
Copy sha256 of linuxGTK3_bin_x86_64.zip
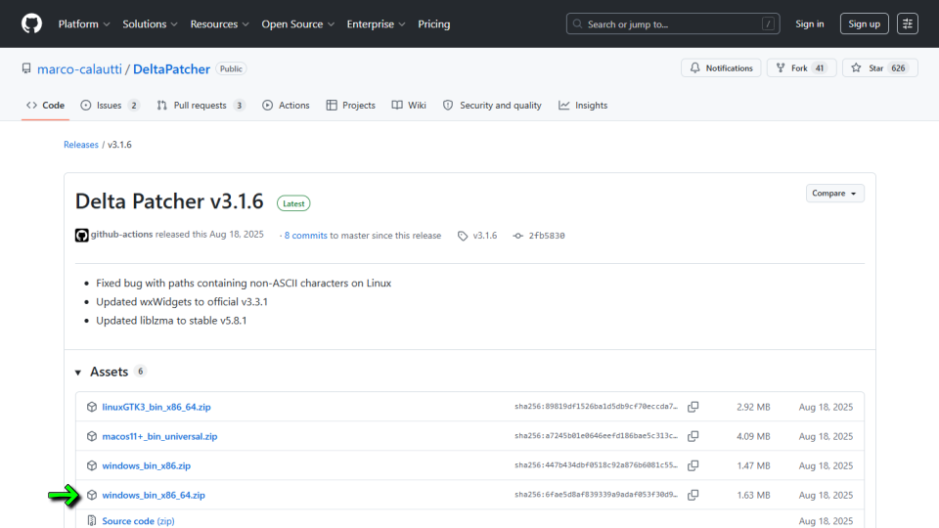(x=693, y=407)
